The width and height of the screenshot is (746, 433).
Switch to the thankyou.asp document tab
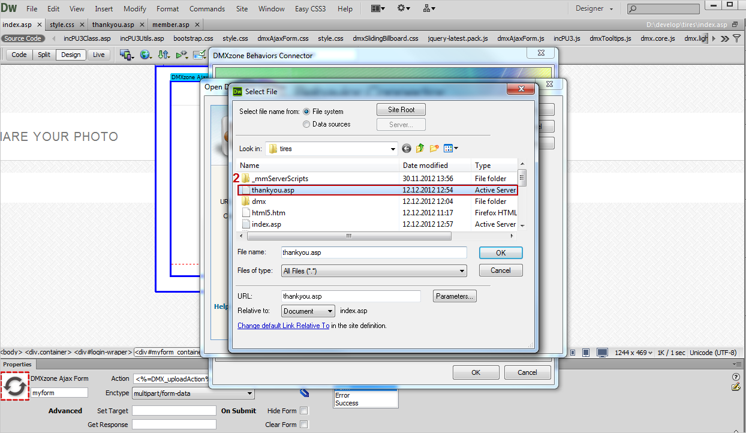(x=113, y=25)
